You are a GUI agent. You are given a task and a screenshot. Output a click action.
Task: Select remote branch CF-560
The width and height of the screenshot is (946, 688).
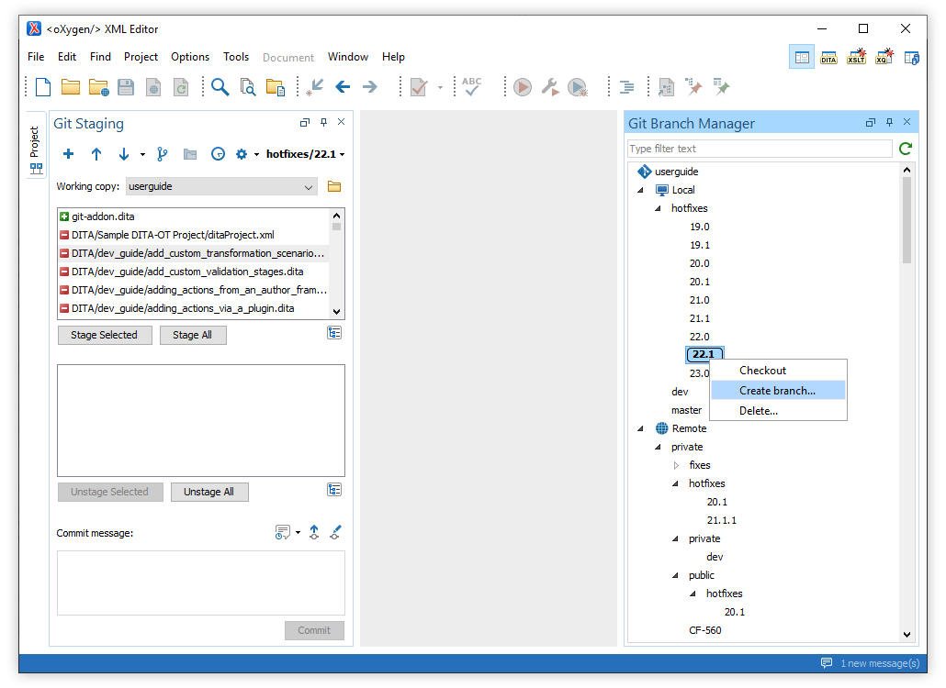705,631
